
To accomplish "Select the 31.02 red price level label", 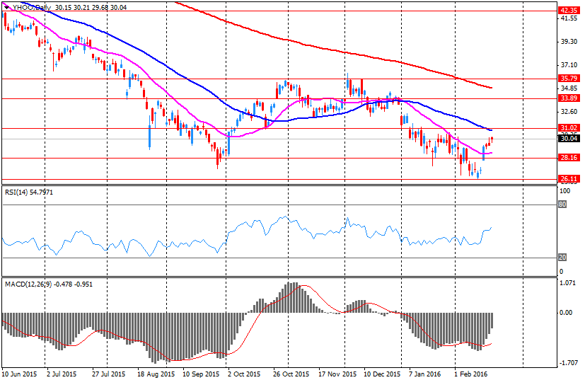I will 569,128.
